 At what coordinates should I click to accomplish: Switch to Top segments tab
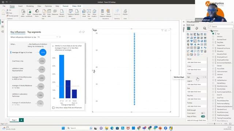click(x=34, y=32)
